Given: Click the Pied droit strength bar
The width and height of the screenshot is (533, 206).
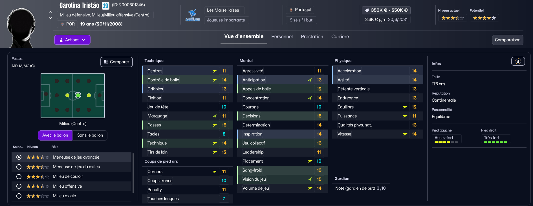Looking at the screenshot, I should [x=495, y=142].
